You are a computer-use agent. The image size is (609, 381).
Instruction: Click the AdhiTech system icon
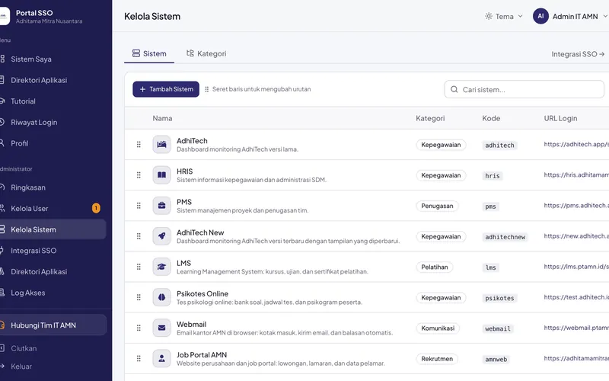(x=161, y=145)
